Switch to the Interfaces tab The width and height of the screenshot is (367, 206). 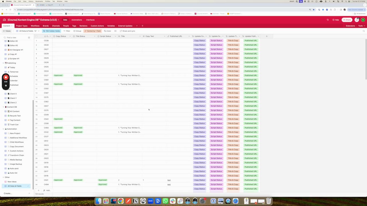coord(90,20)
